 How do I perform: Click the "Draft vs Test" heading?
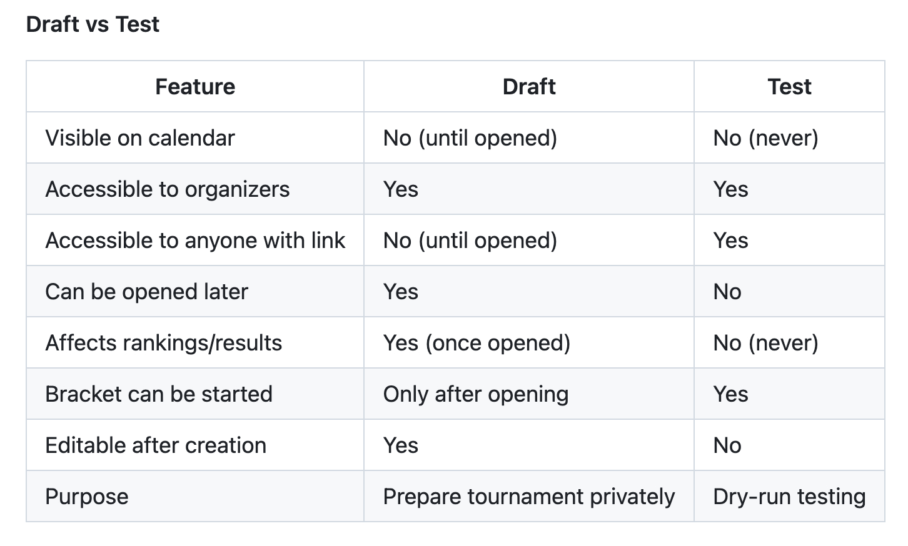(x=93, y=24)
